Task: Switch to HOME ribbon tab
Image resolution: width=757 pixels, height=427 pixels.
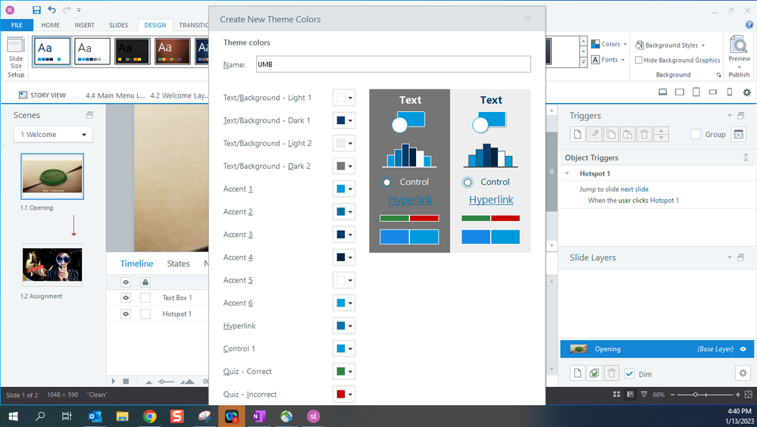Action: pos(50,25)
